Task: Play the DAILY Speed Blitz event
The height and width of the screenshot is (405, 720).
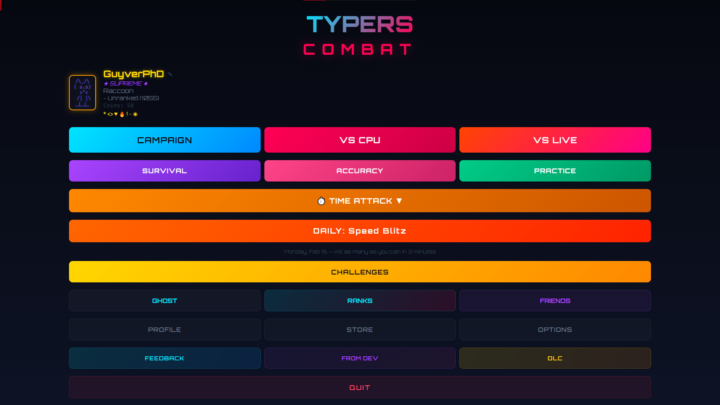Action: tap(360, 231)
